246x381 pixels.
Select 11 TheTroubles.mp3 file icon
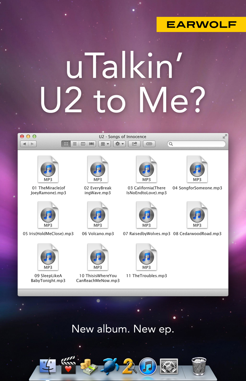click(146, 257)
